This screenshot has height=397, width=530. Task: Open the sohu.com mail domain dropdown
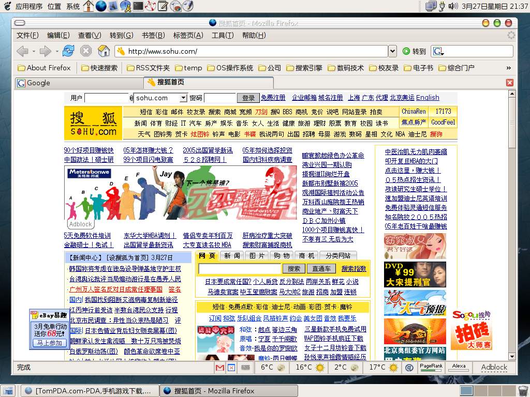pos(183,98)
